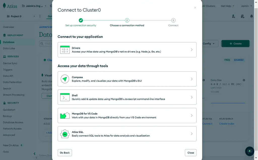Click the Go Back button
The height and width of the screenshot is (160, 258).
(65, 153)
